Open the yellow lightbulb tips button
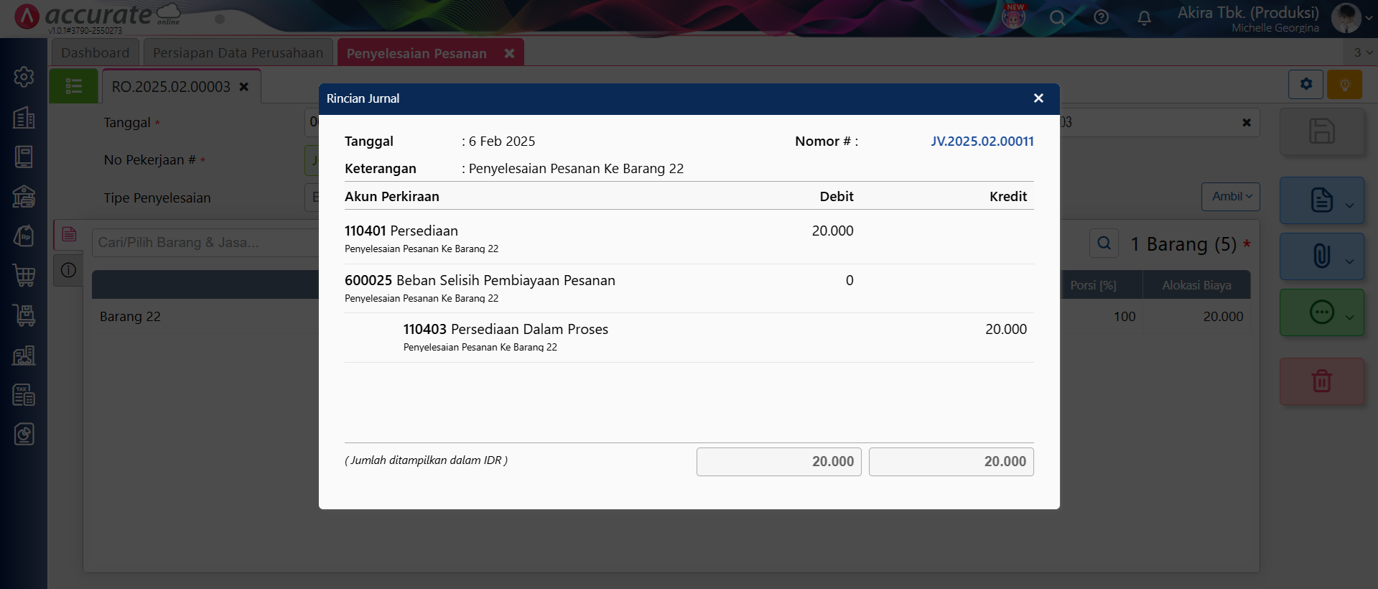 coord(1344,85)
